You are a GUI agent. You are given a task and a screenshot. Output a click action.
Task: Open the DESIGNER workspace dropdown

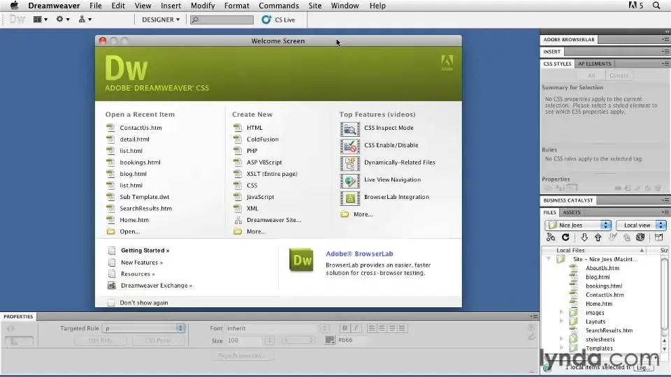[161, 20]
